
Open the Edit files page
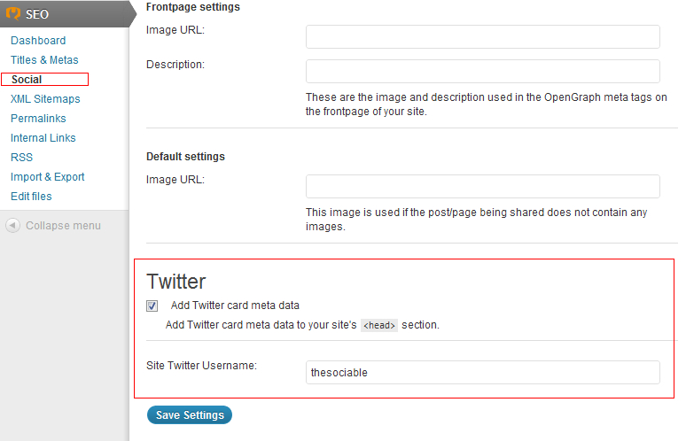pyautogui.click(x=31, y=197)
